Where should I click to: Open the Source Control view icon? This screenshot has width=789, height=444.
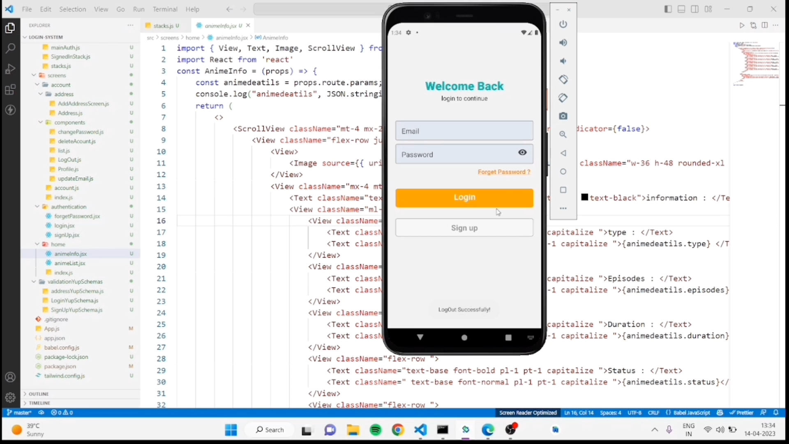753,25
